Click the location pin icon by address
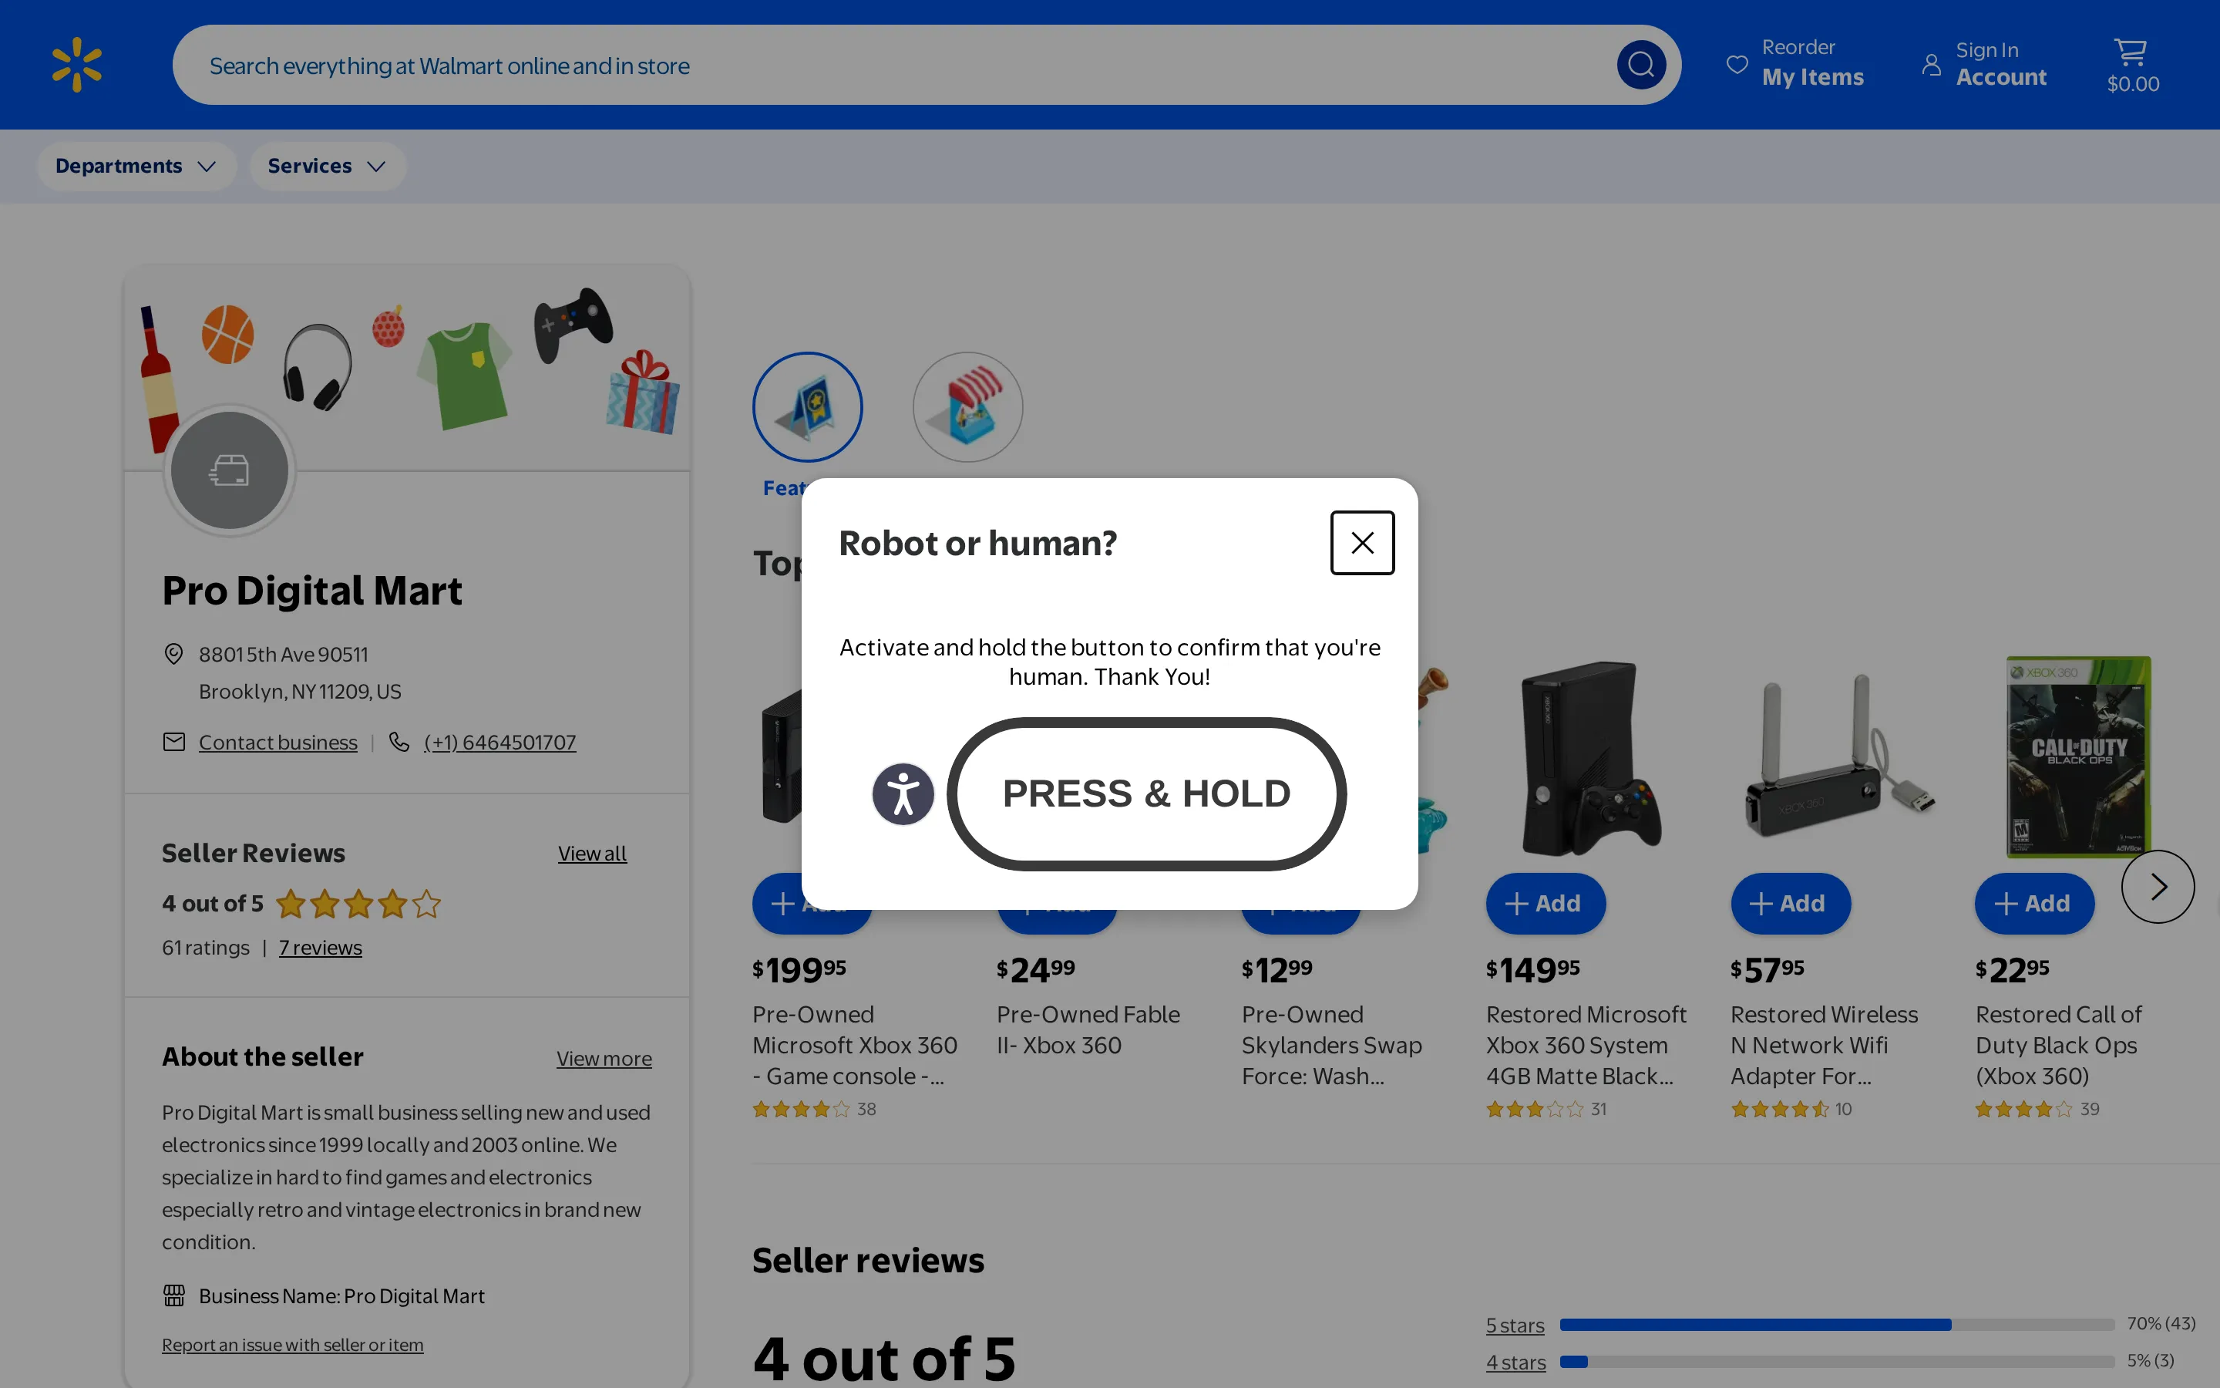This screenshot has width=2220, height=1388. [x=173, y=654]
